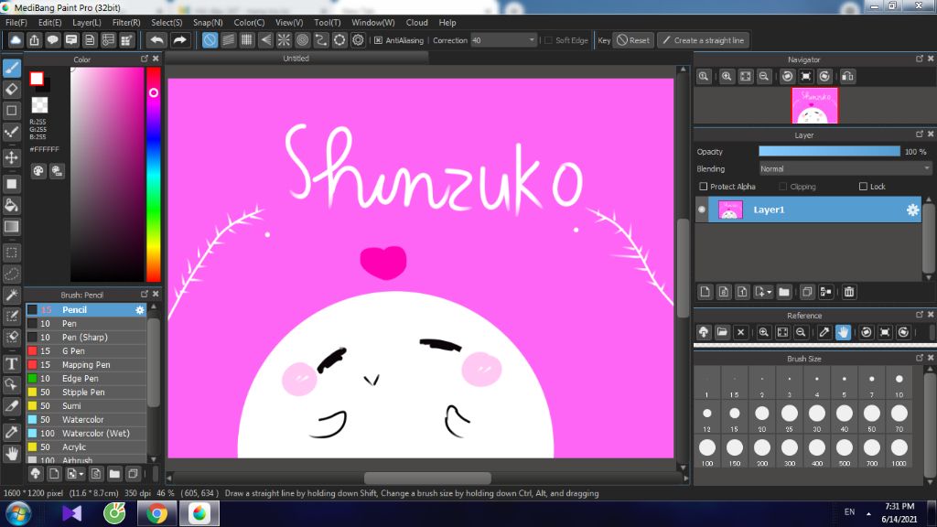Zoom in the Navigator
This screenshot has width=937, height=527.
pyautogui.click(x=727, y=77)
